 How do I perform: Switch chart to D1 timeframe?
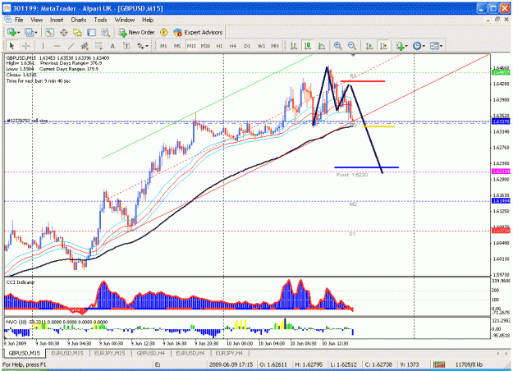pos(247,46)
